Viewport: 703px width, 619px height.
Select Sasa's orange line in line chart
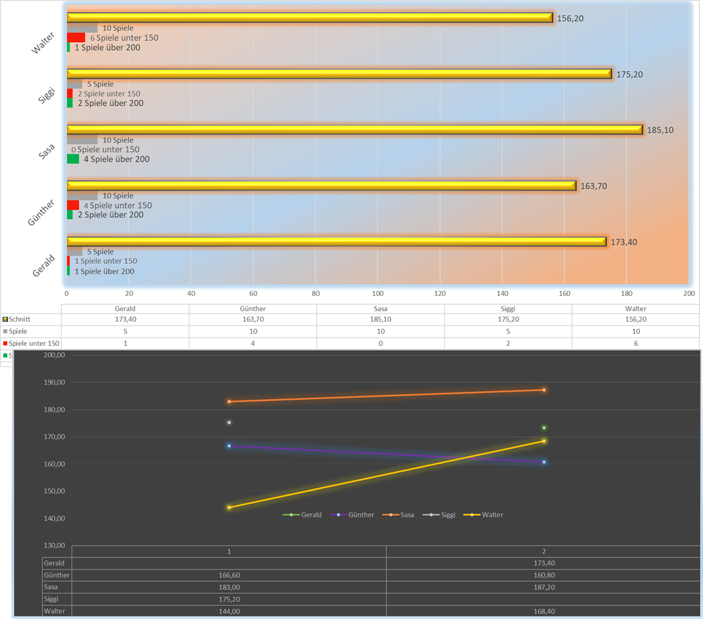click(x=386, y=395)
